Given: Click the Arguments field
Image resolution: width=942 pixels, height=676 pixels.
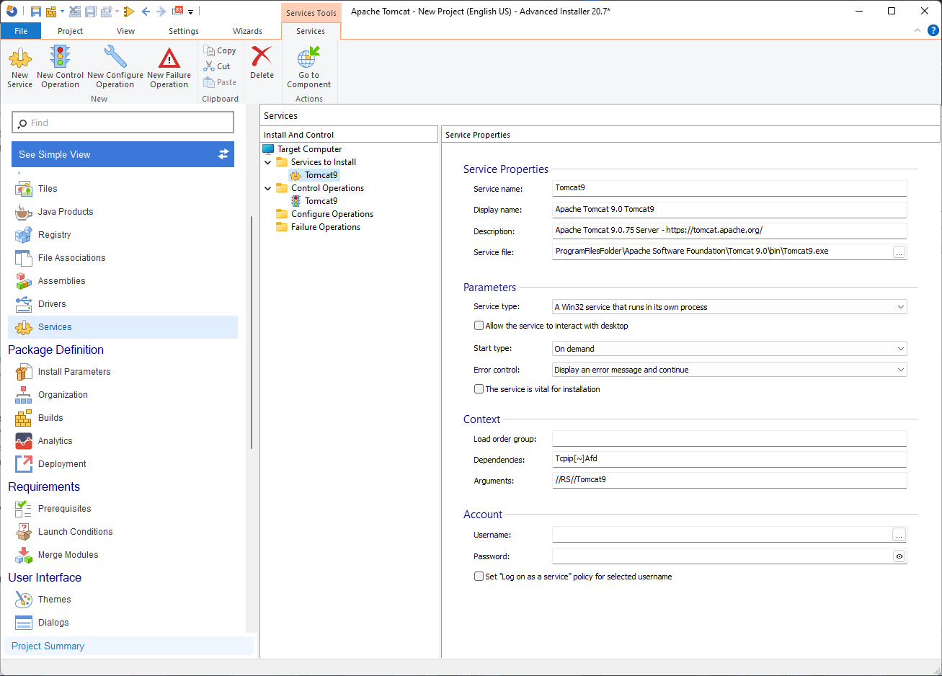Looking at the screenshot, I should (729, 480).
